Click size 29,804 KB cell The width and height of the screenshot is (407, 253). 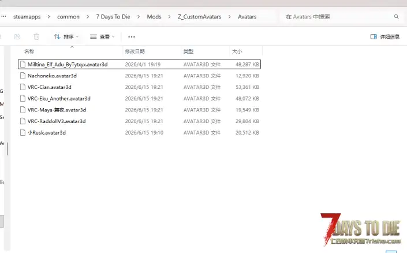[x=247, y=121]
